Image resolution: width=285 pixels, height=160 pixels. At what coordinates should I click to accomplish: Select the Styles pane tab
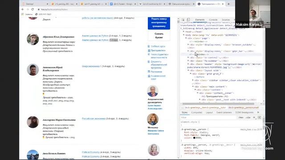184,112
